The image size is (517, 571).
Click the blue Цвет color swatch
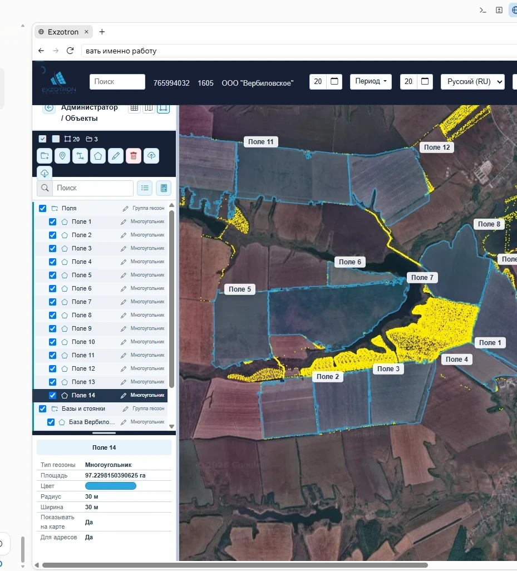[x=111, y=486]
